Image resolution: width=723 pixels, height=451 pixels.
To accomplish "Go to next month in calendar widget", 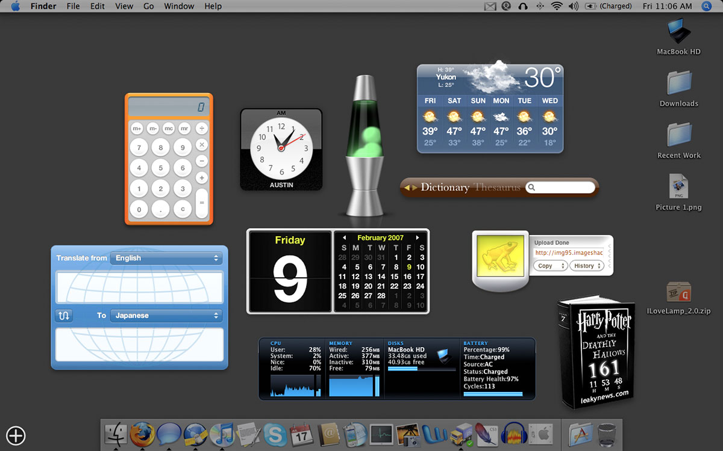I will pyautogui.click(x=417, y=238).
